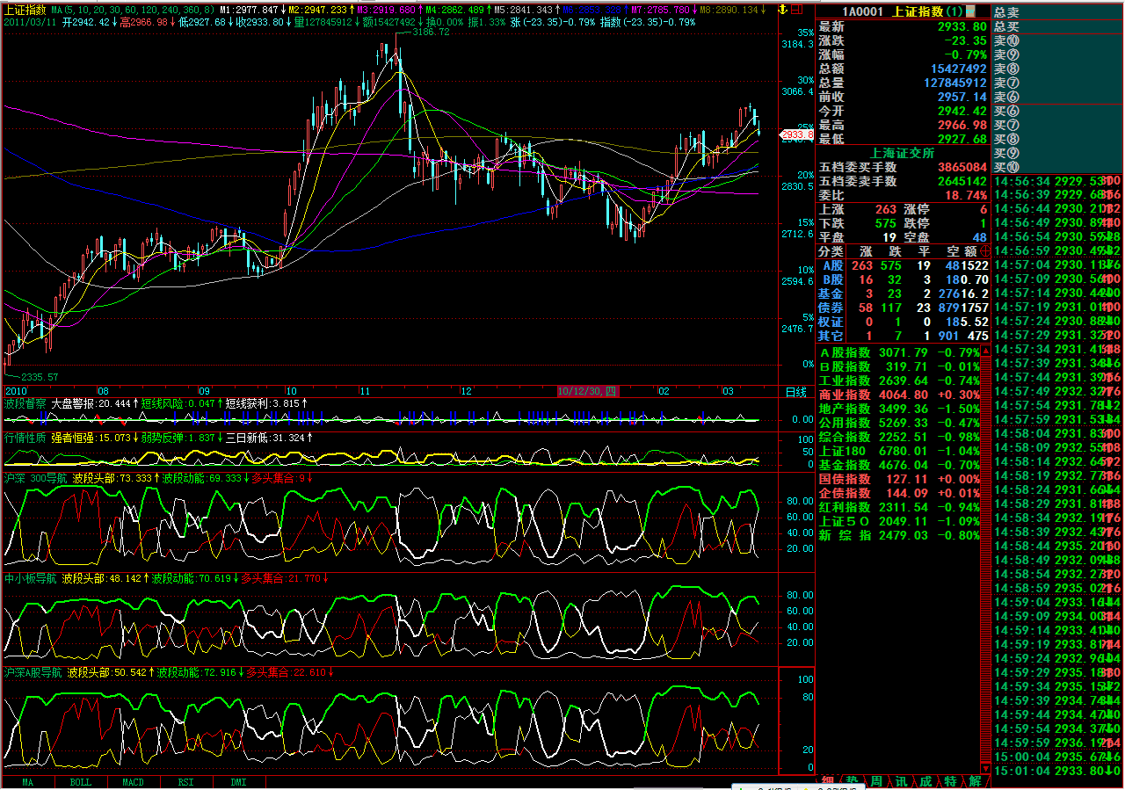
Task: Click the MA(5,10,20,30,60,120,240,360,8) parameter label
Action: (133, 10)
